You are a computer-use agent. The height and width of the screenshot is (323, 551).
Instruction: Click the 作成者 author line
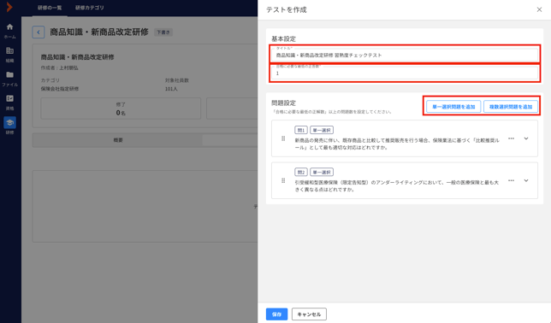pos(59,68)
